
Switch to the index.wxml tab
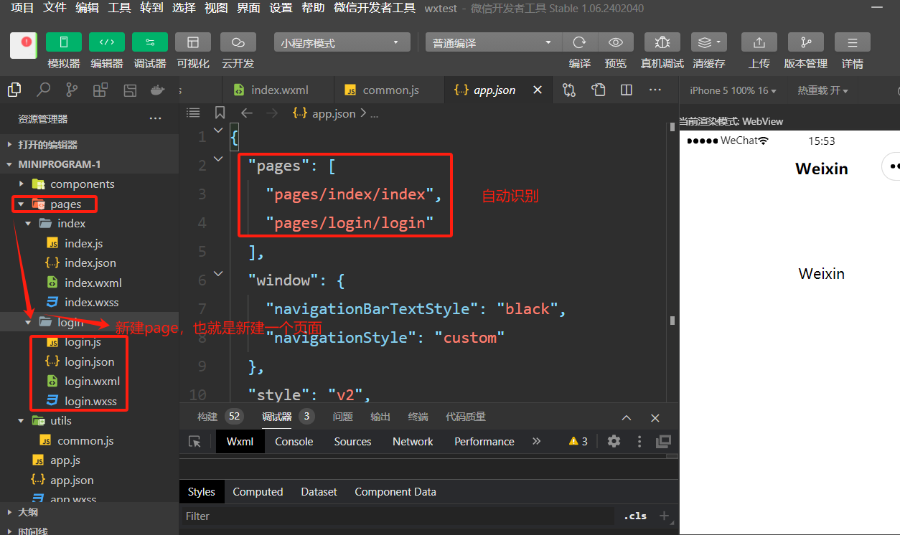(280, 90)
